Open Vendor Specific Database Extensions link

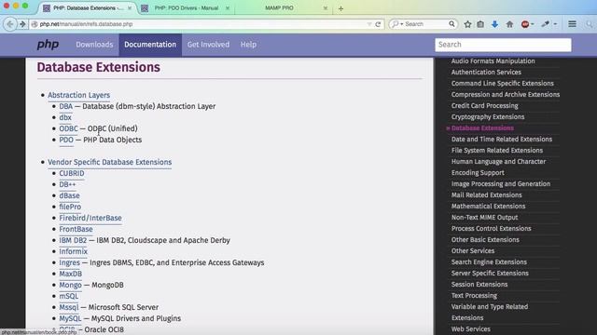coord(110,162)
